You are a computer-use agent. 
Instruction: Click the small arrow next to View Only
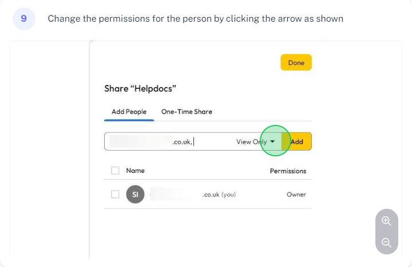272,141
